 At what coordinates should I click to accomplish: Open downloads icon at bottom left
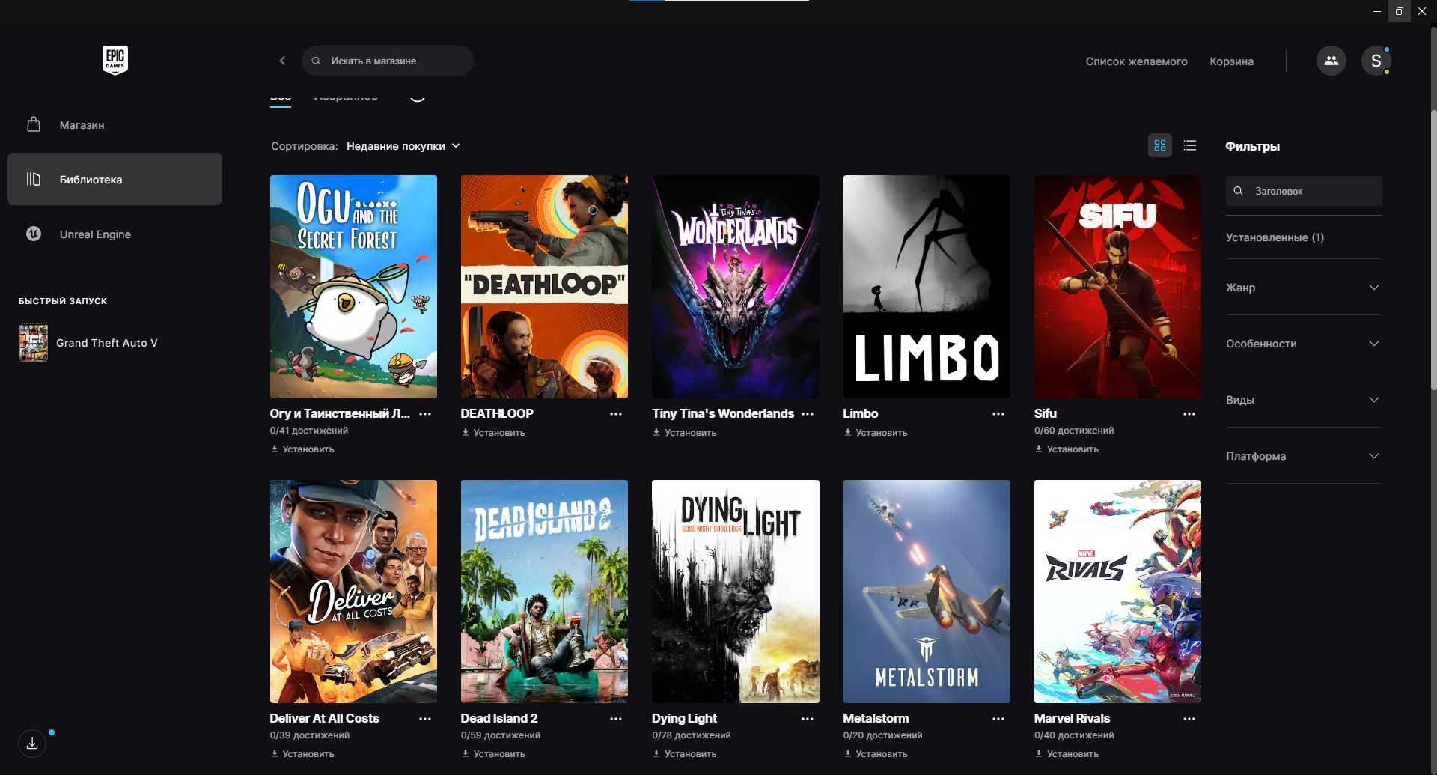pos(32,743)
